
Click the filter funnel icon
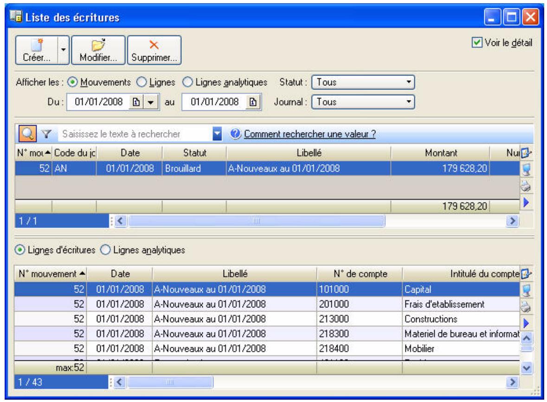pos(46,134)
